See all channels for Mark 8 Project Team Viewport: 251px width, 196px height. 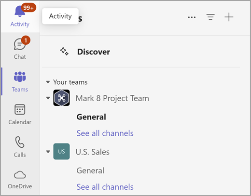(x=105, y=133)
